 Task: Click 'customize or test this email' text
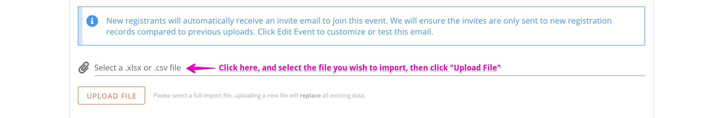(380, 32)
